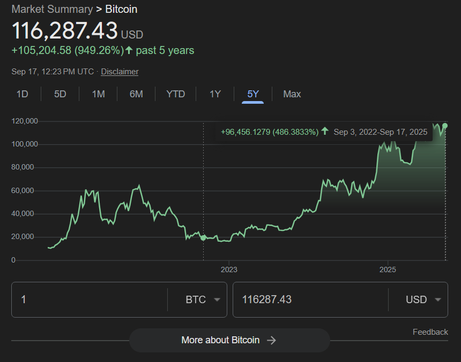This screenshot has height=362, width=461.
Task: Focus the BTC amount field showing 1
Action: pos(90,299)
